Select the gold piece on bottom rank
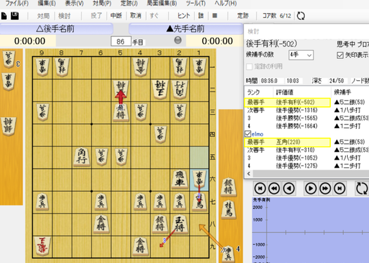The height and width of the screenshot is (263, 369). (140, 247)
